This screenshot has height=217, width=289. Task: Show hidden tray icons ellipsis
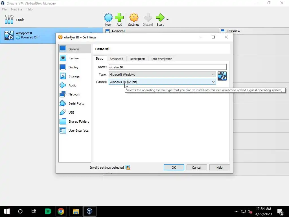click(x=237, y=211)
